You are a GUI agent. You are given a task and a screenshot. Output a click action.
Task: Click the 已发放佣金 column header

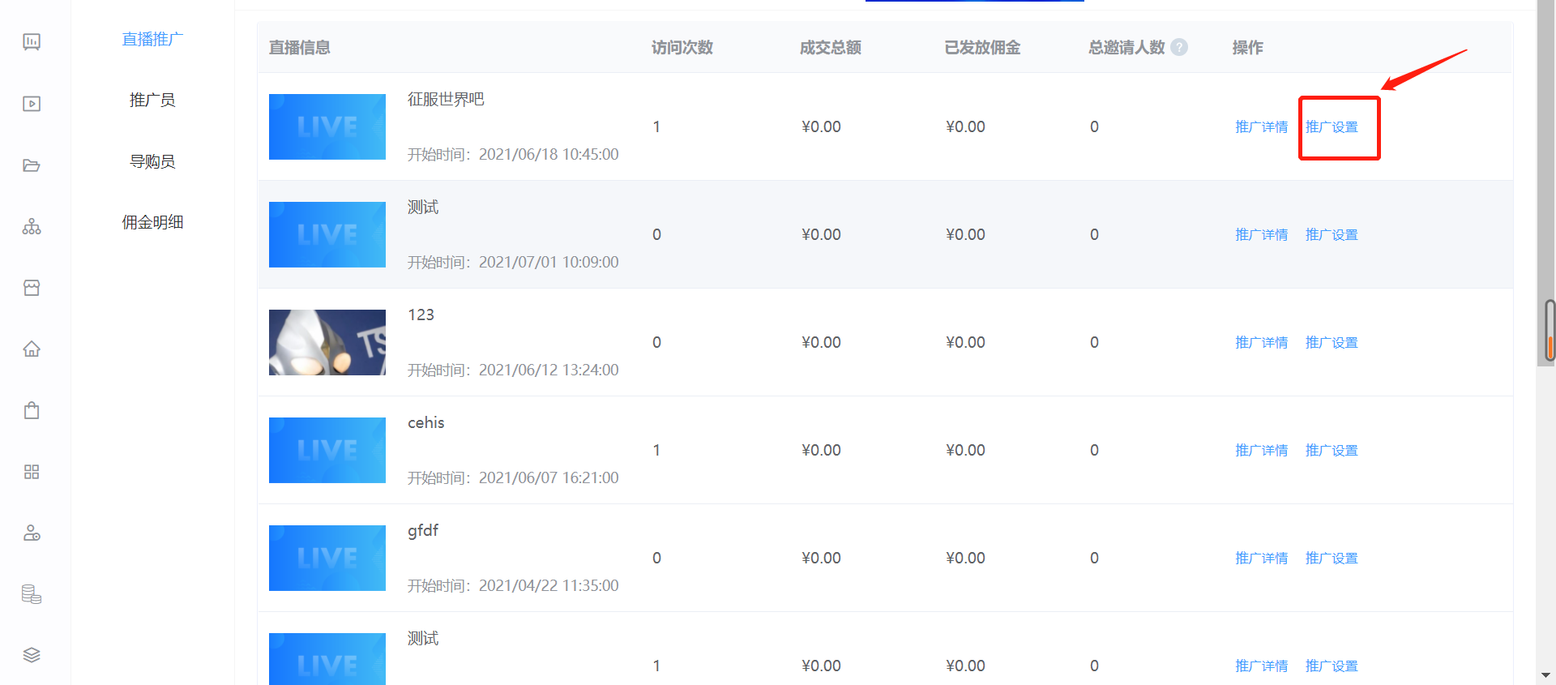[982, 47]
